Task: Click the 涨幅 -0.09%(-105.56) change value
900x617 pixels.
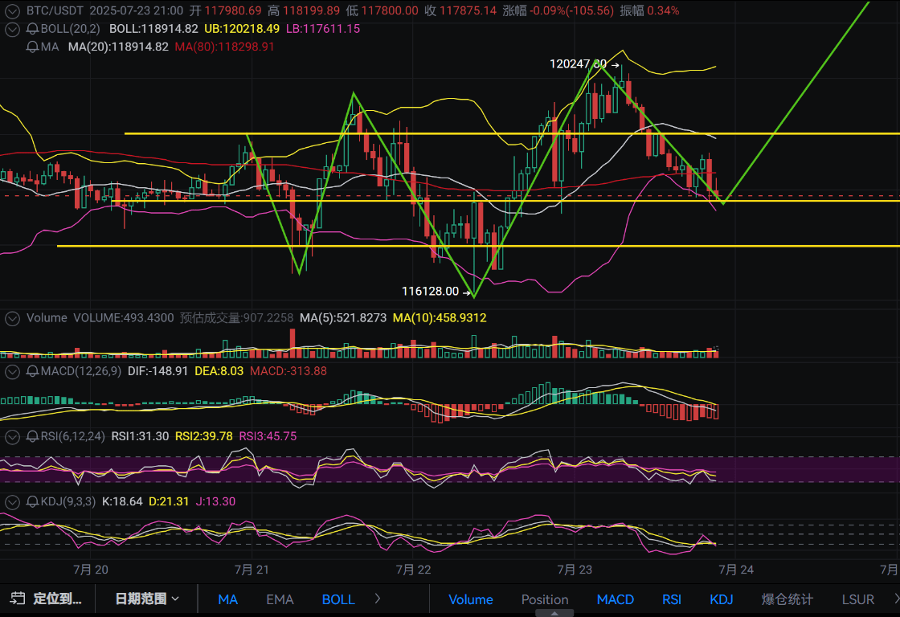Action: point(558,11)
